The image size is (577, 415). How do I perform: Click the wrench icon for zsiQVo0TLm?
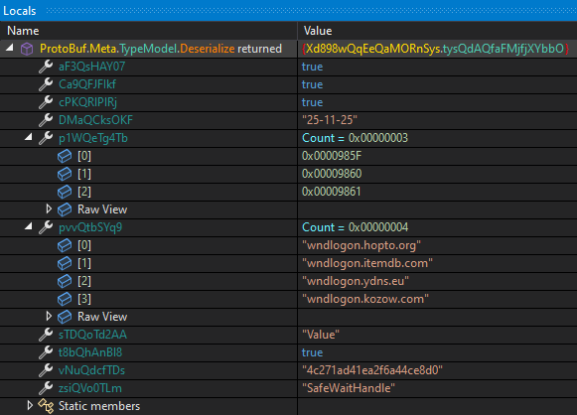point(46,388)
